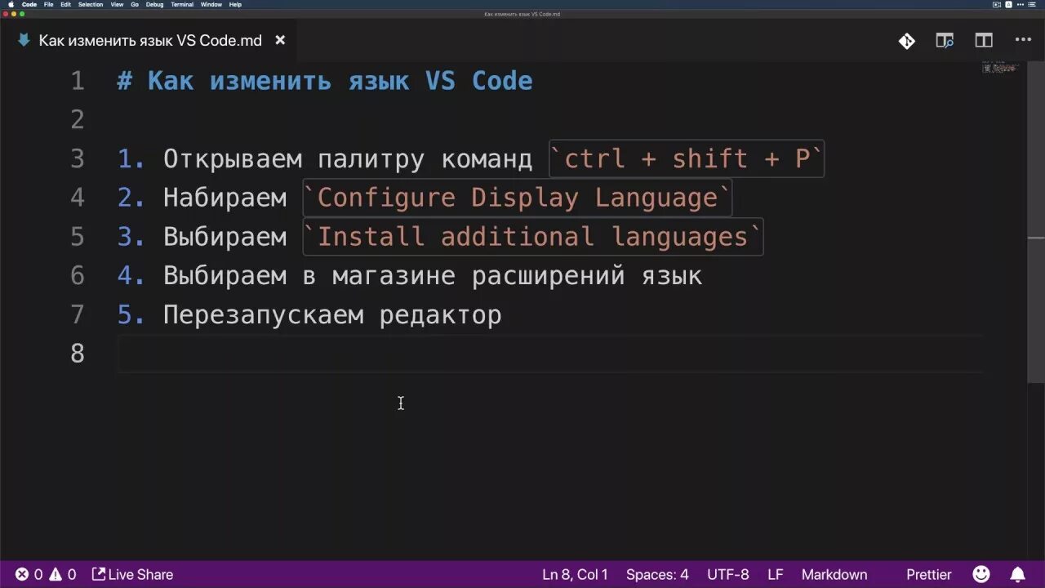Show errors and warnings panel
The image size is (1045, 588).
pyautogui.click(x=38, y=574)
